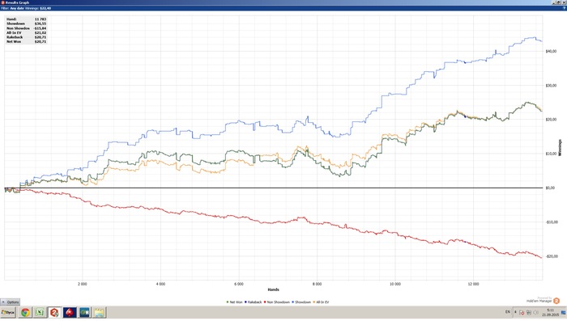Toggle the Non Showdown legend entry
Screen dimensions: 567x321
tap(277, 302)
